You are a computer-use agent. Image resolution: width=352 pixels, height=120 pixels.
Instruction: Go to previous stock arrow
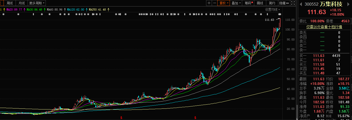coord(301,4)
